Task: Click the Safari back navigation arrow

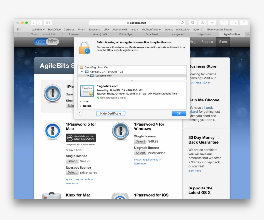Action: [33, 23]
